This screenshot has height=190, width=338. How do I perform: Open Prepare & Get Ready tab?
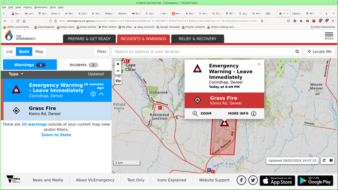click(x=89, y=39)
